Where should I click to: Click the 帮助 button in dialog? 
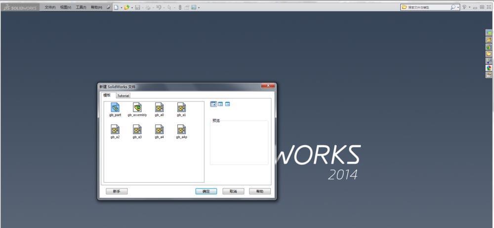coord(260,191)
